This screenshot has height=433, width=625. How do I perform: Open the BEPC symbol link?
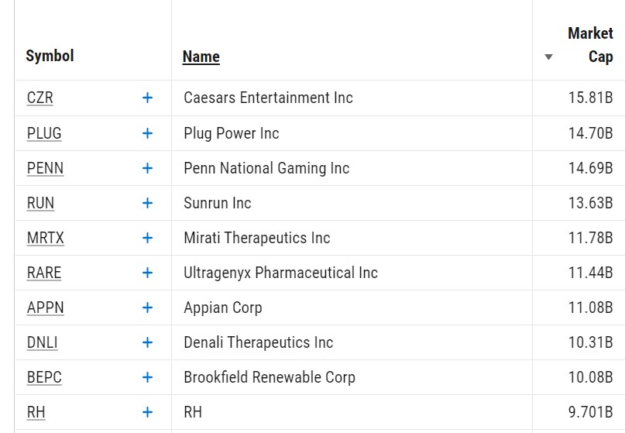(44, 377)
